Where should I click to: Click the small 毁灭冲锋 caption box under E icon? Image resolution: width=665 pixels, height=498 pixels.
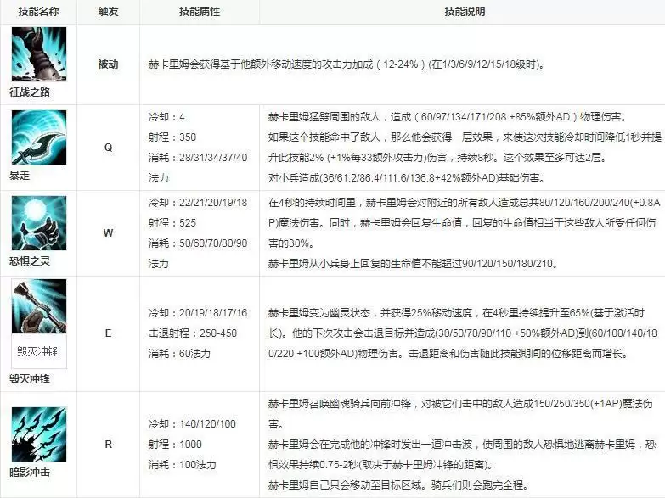39,351
